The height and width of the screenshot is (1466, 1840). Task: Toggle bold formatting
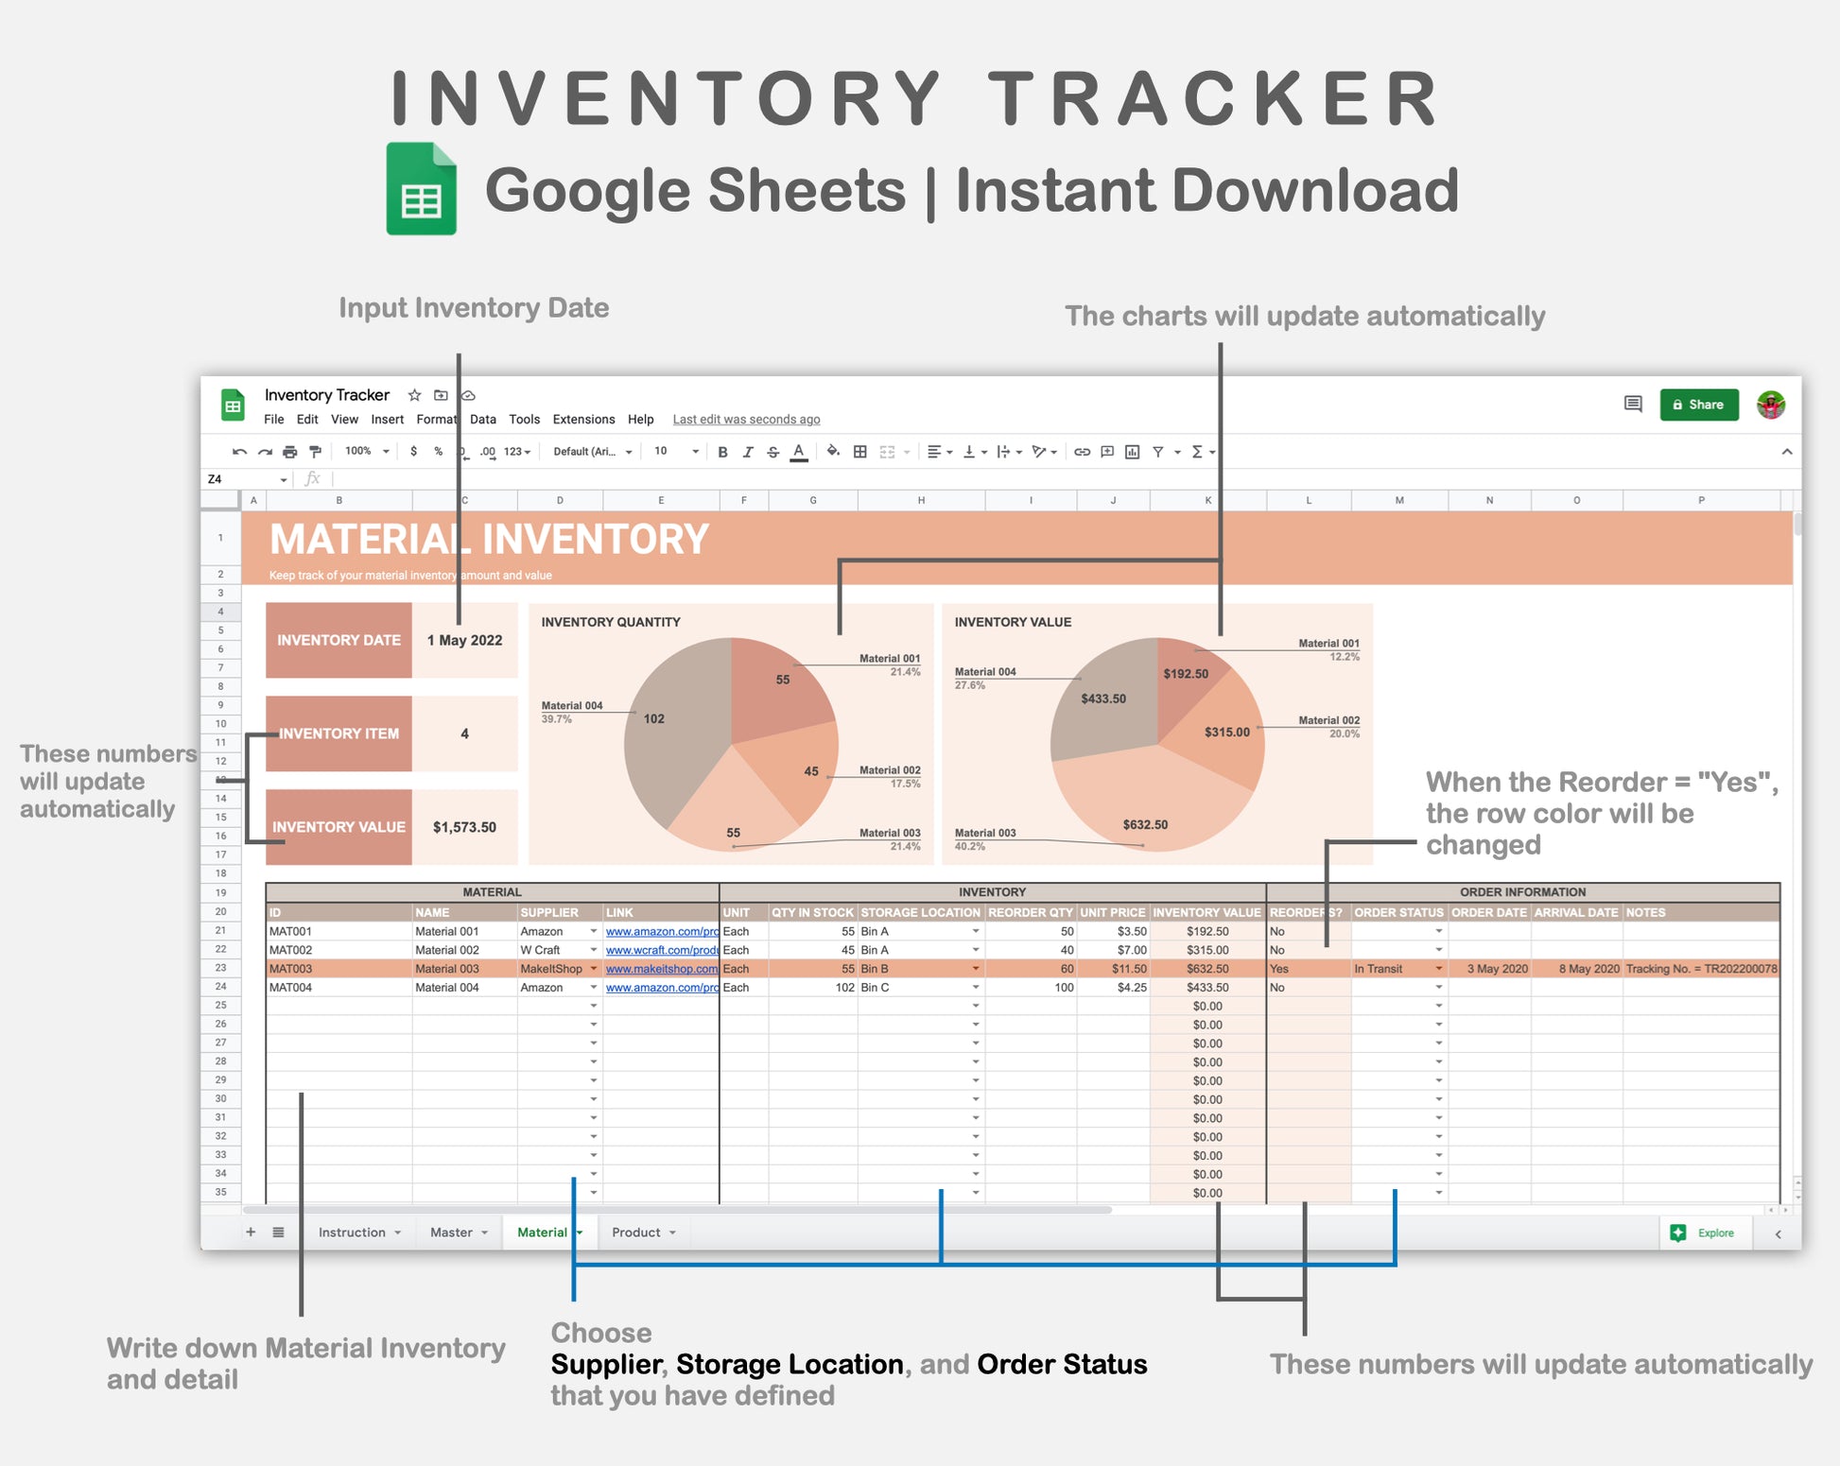click(x=722, y=452)
